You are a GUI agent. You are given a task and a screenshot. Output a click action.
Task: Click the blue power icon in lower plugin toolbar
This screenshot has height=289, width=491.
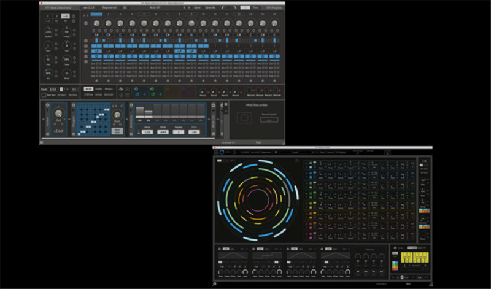coord(222,152)
